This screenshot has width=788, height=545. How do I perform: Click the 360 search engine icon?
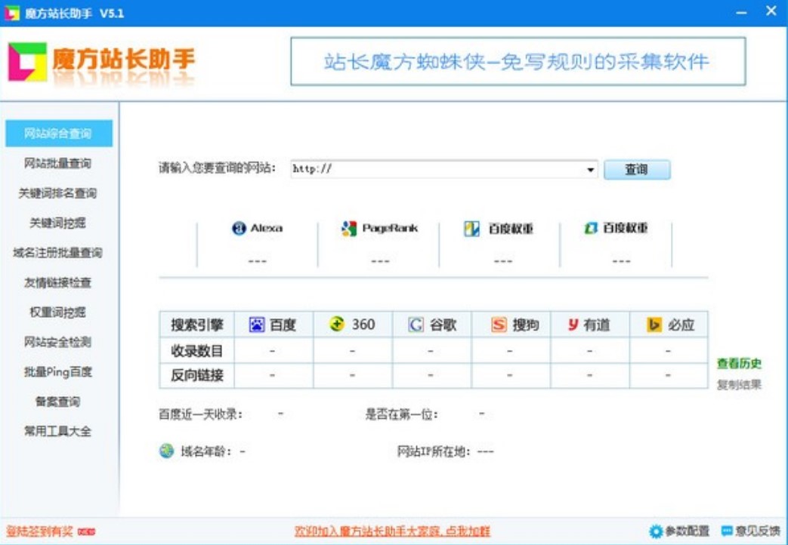pyautogui.click(x=337, y=325)
